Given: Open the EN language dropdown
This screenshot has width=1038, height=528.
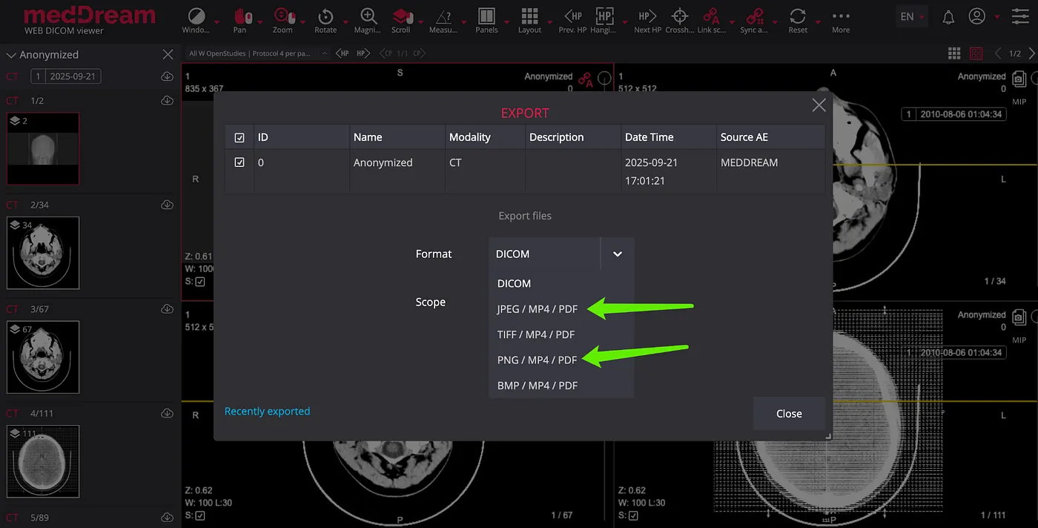Looking at the screenshot, I should click(x=913, y=16).
